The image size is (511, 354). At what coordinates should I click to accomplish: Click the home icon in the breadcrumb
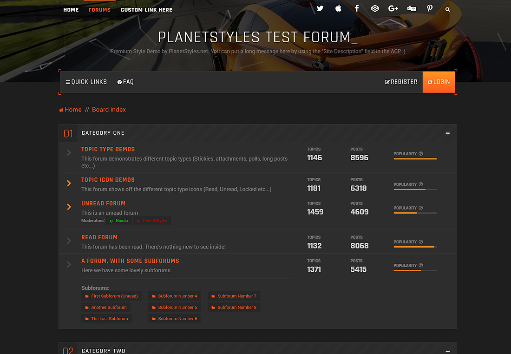click(60, 109)
